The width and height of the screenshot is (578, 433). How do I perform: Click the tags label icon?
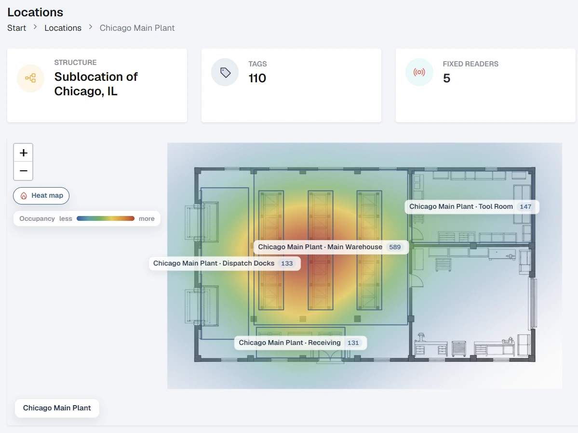pyautogui.click(x=225, y=73)
